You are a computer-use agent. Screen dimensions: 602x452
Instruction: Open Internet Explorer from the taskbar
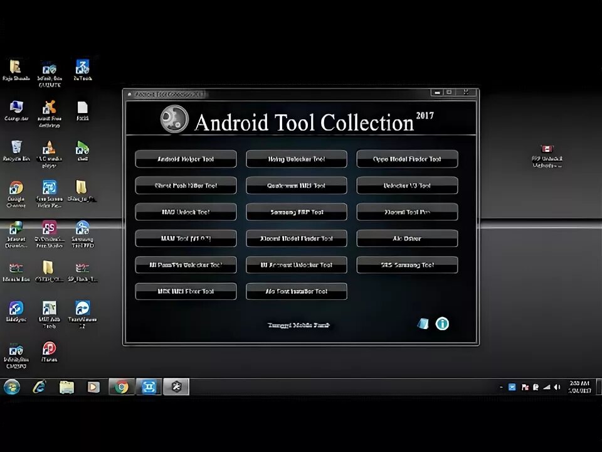pyautogui.click(x=39, y=387)
